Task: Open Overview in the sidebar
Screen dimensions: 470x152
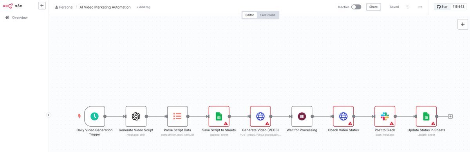Action: 20,18
